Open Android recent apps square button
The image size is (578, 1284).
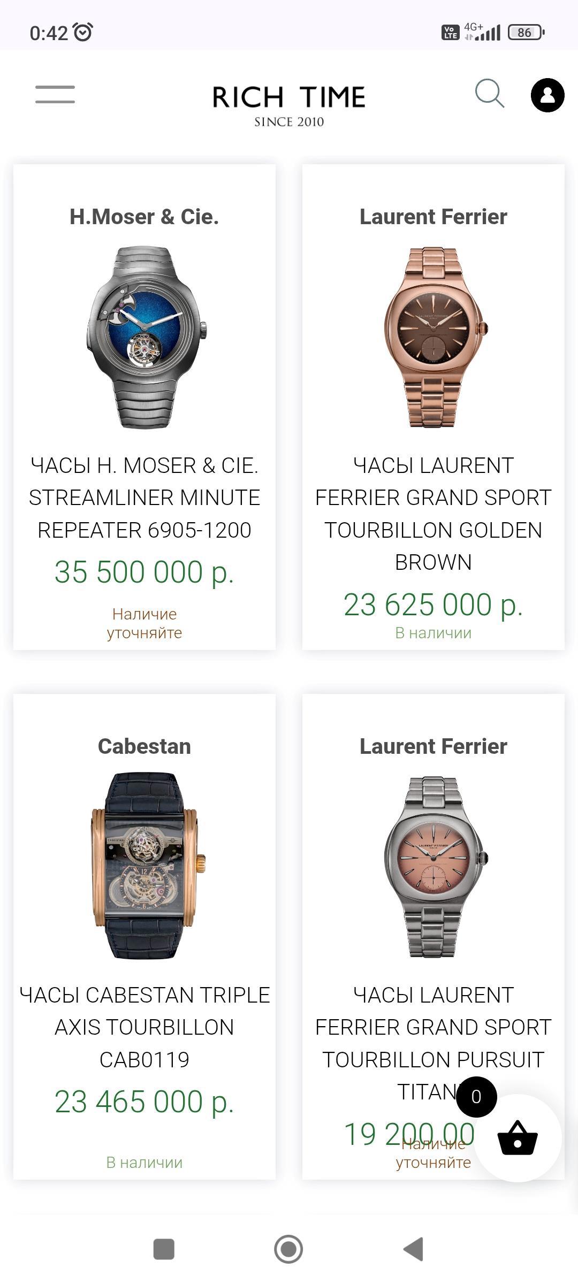pyautogui.click(x=164, y=1249)
